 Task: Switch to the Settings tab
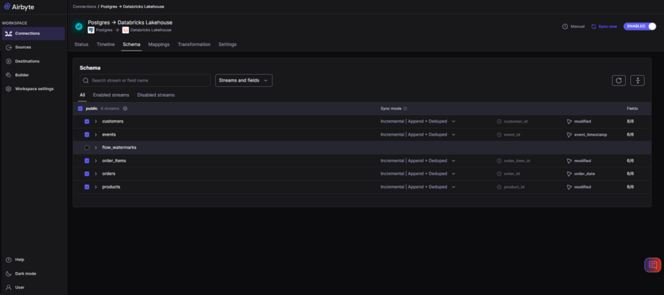[228, 45]
